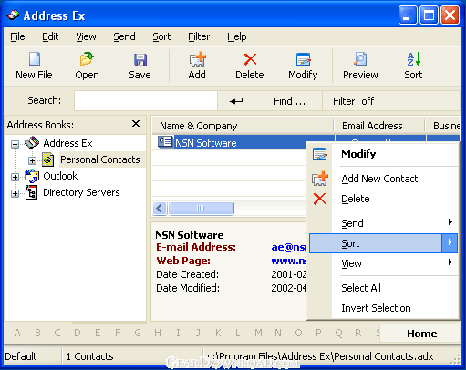Click the A-Z Sort toolbar icon
Viewport: 466px width, 370px height.
click(413, 59)
